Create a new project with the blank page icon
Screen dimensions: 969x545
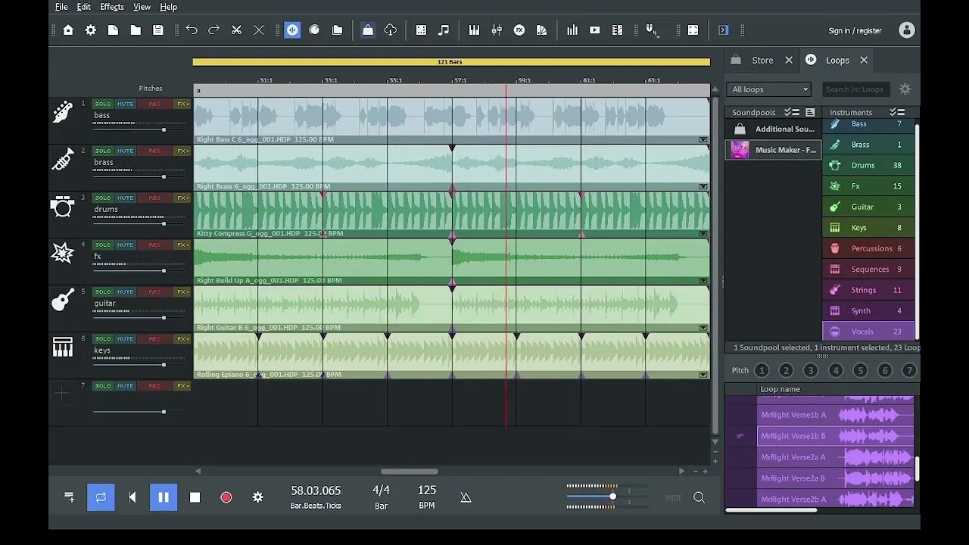coord(113,30)
